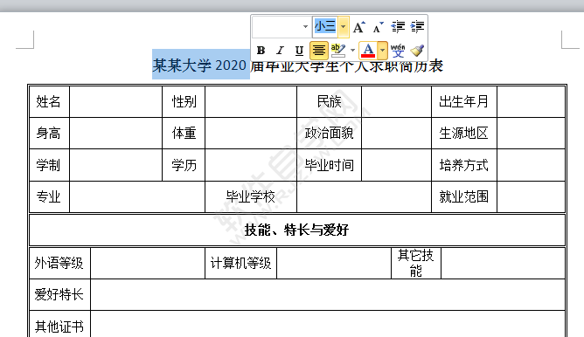Image resolution: width=584 pixels, height=337 pixels.
Task: Click the 学历 table cell
Action: click(184, 165)
